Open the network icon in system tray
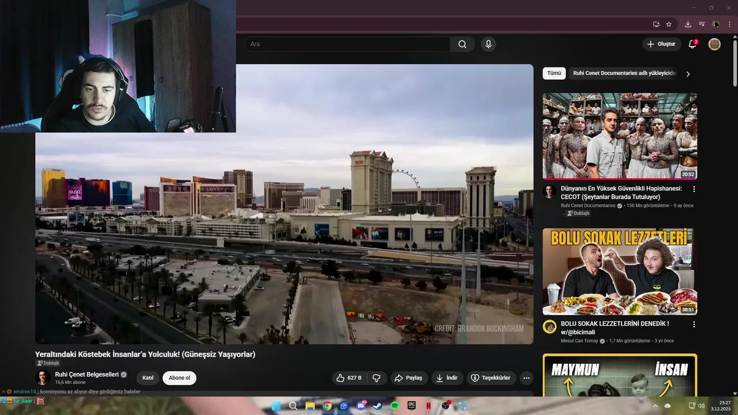The height and width of the screenshot is (415, 738). click(692, 406)
